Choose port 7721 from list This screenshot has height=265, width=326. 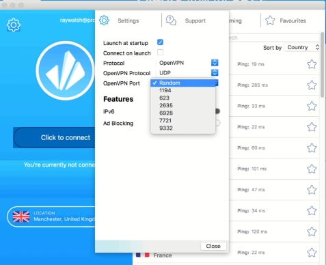click(183, 120)
